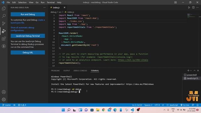Screen dimensions: 201x113
Task: Click the JavaScript Debug Terminal button
Action: click(x=28, y=36)
